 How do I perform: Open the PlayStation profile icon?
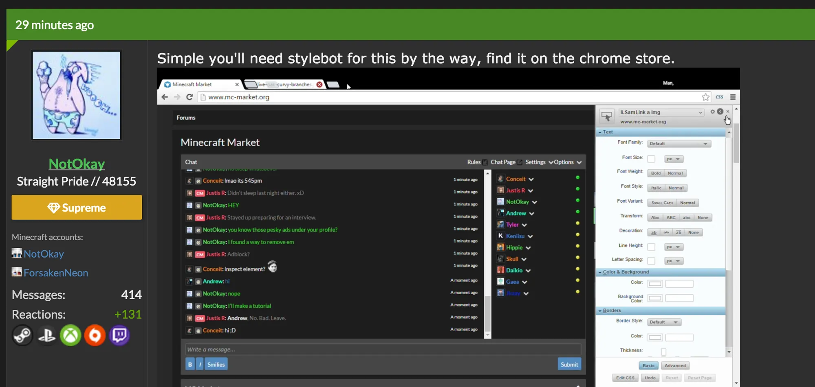point(46,335)
